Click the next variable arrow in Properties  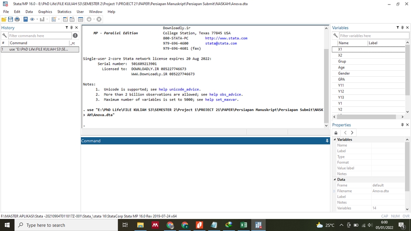point(352,133)
